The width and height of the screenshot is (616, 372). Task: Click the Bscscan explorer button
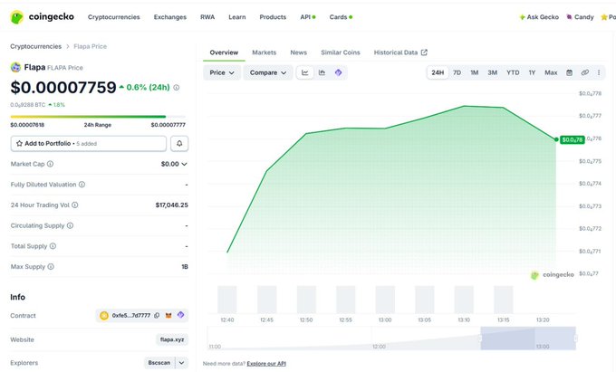159,363
